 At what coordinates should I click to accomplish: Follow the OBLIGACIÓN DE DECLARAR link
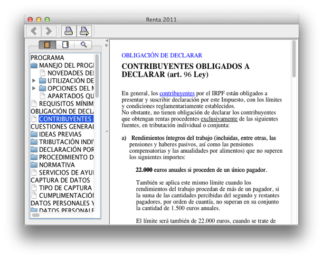(x=161, y=55)
